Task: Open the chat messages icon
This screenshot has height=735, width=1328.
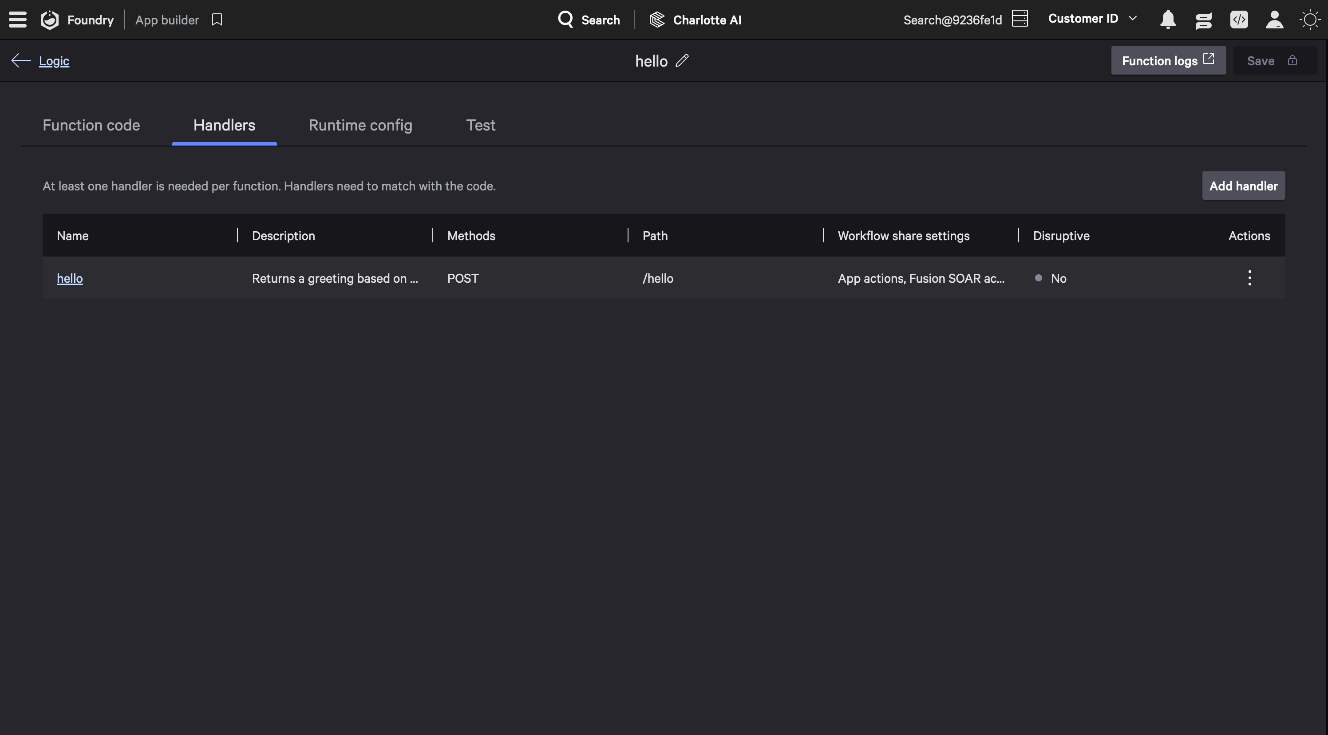Action: 1203,20
